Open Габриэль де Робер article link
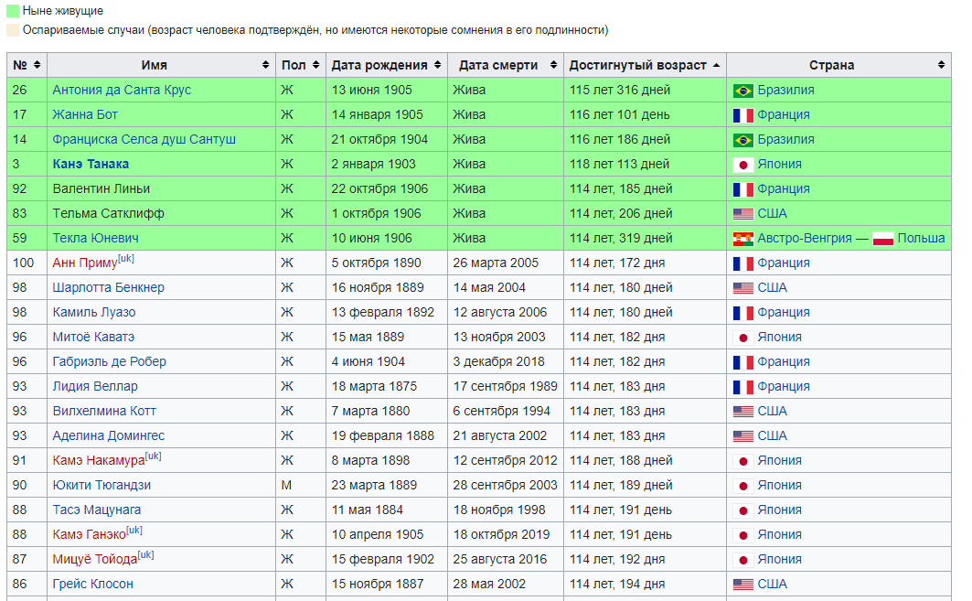Viewport: 972px width, 601px height. (109, 361)
